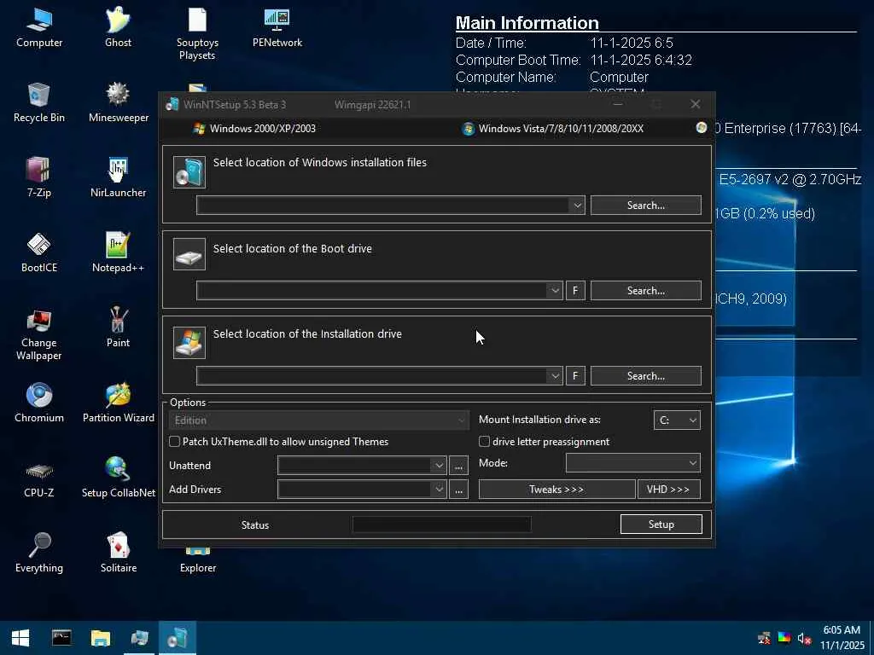Select the Everything search icon

pos(39,554)
